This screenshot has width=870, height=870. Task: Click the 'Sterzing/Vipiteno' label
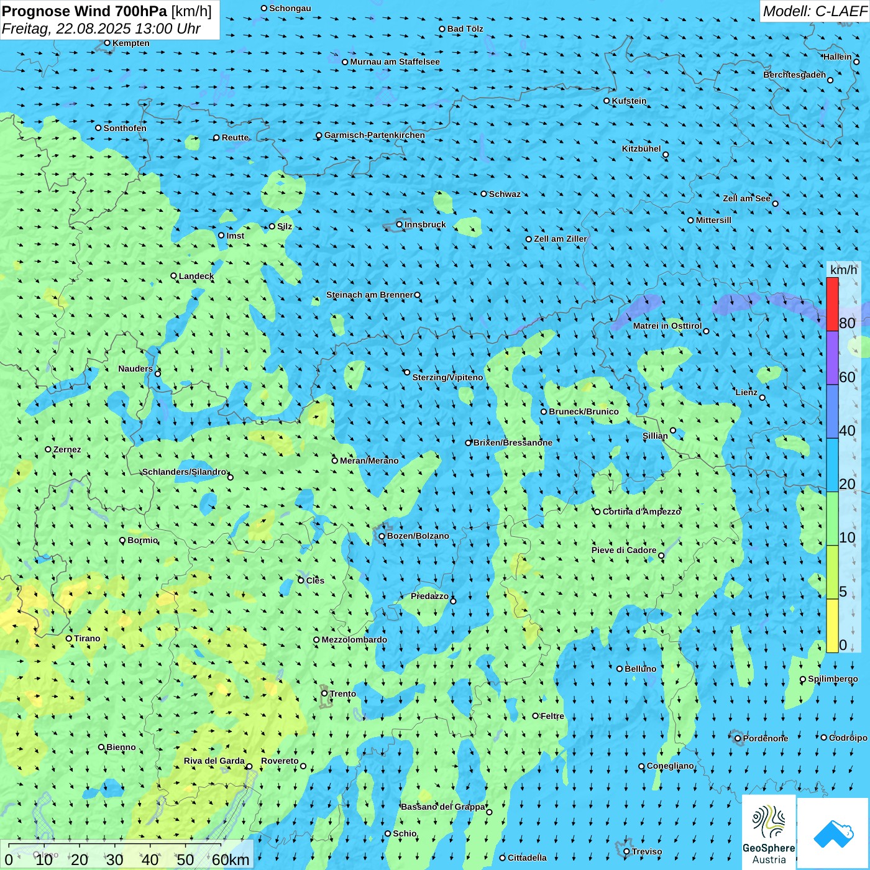(447, 377)
